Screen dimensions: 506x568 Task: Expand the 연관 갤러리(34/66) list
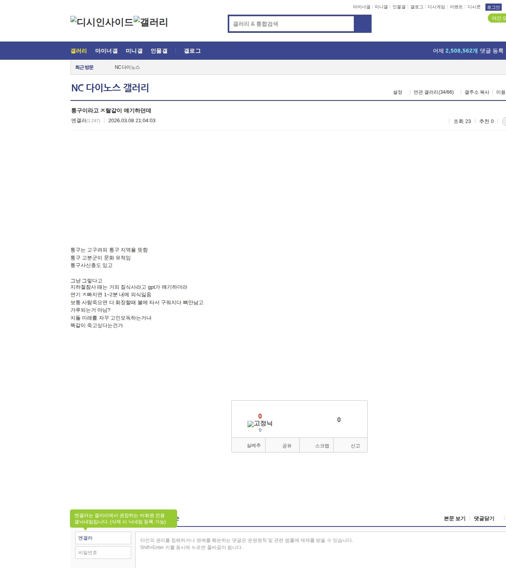click(433, 92)
